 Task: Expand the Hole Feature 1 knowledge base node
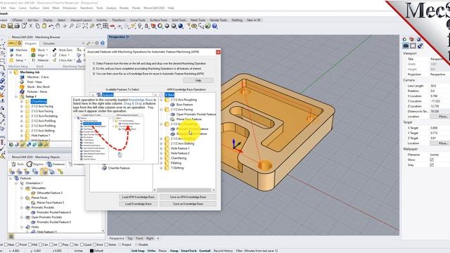pos(161,148)
